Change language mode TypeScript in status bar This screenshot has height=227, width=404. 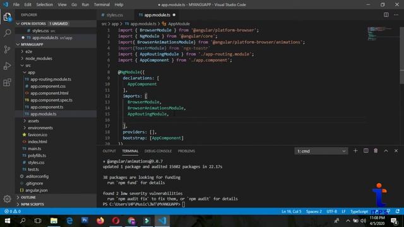click(x=359, y=211)
